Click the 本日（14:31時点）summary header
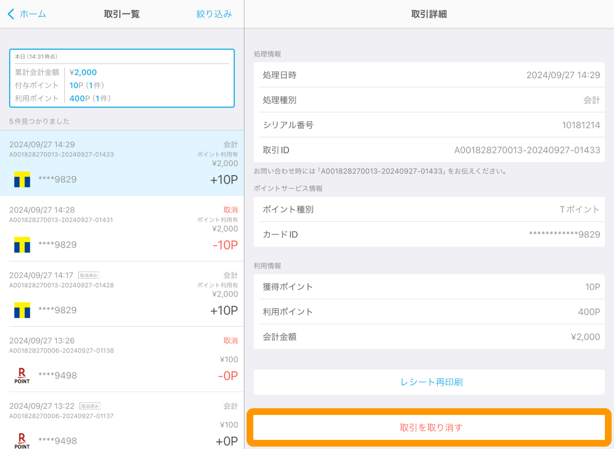614x449 pixels. click(x=36, y=57)
